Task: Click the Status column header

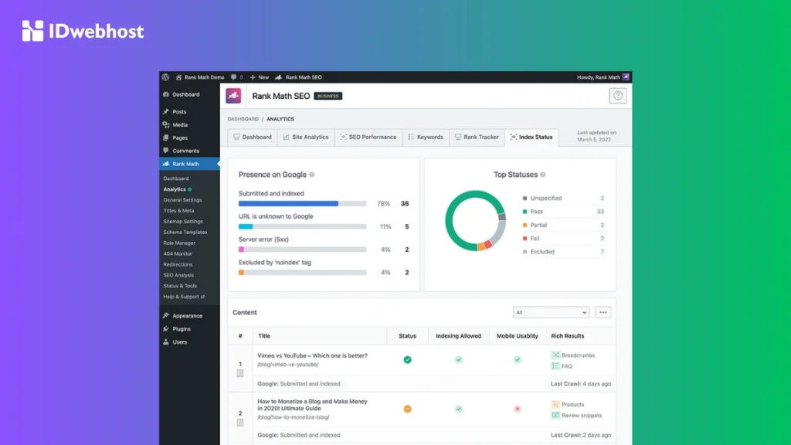Action: 407,336
